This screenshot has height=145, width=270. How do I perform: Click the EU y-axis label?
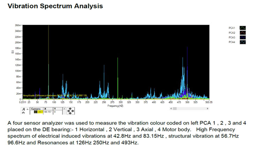[x=13, y=52]
